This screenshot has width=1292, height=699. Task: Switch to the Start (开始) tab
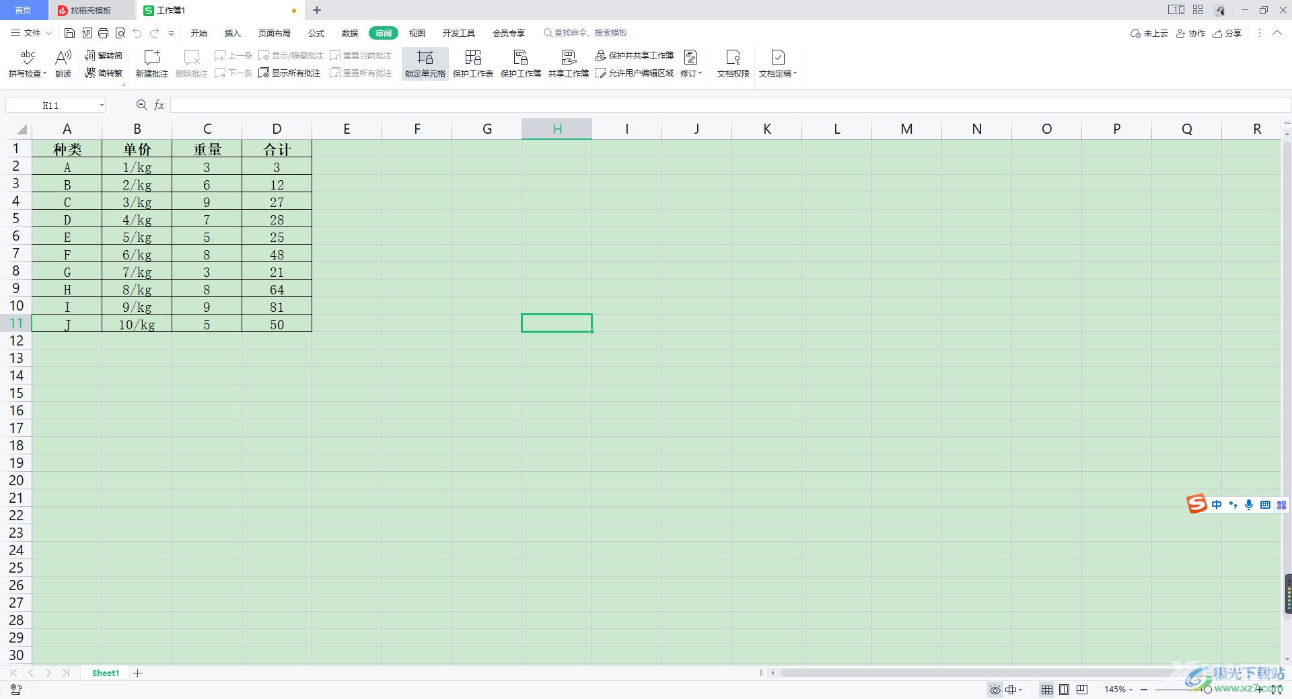(x=199, y=33)
